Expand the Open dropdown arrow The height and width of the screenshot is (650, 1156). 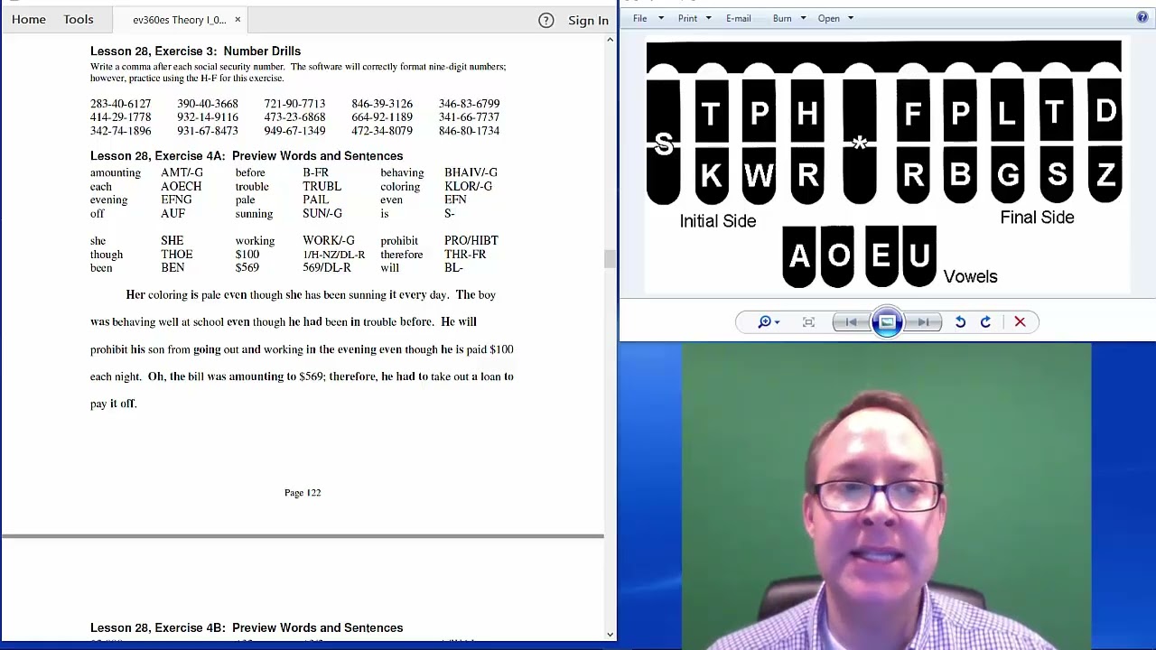click(x=850, y=18)
